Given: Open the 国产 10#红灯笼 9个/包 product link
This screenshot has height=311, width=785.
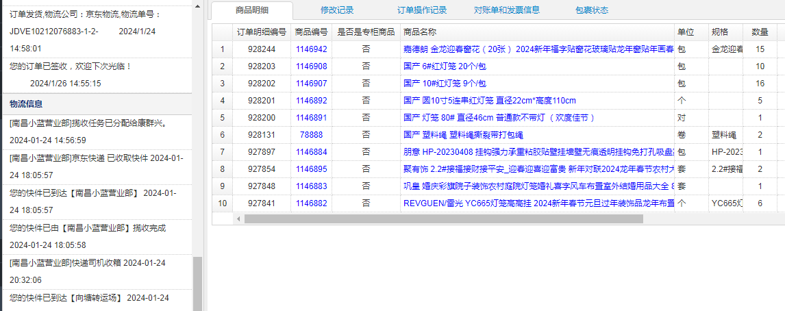Looking at the screenshot, I should [445, 84].
